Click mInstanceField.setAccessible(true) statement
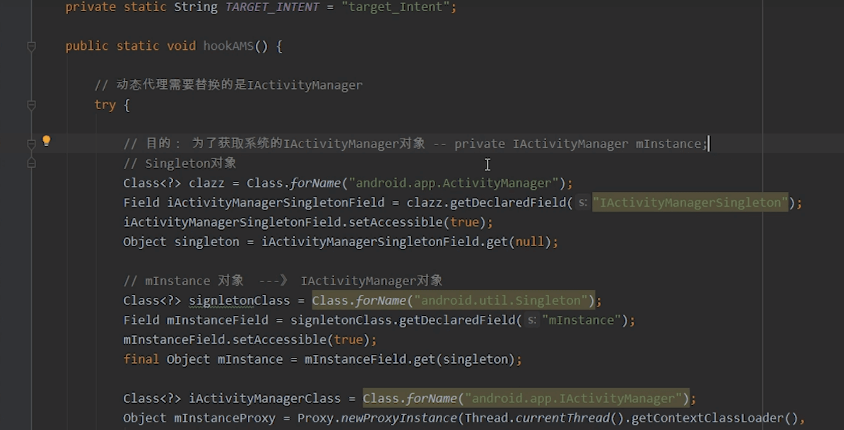844x430 pixels. 250,340
